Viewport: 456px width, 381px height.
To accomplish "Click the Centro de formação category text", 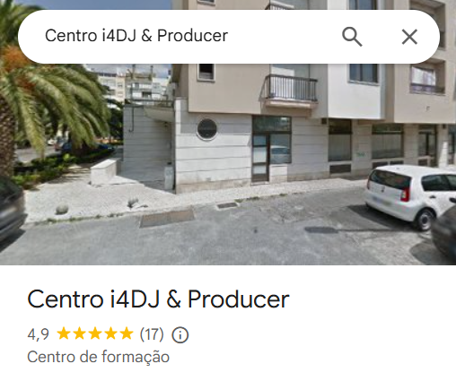I will tap(98, 357).
